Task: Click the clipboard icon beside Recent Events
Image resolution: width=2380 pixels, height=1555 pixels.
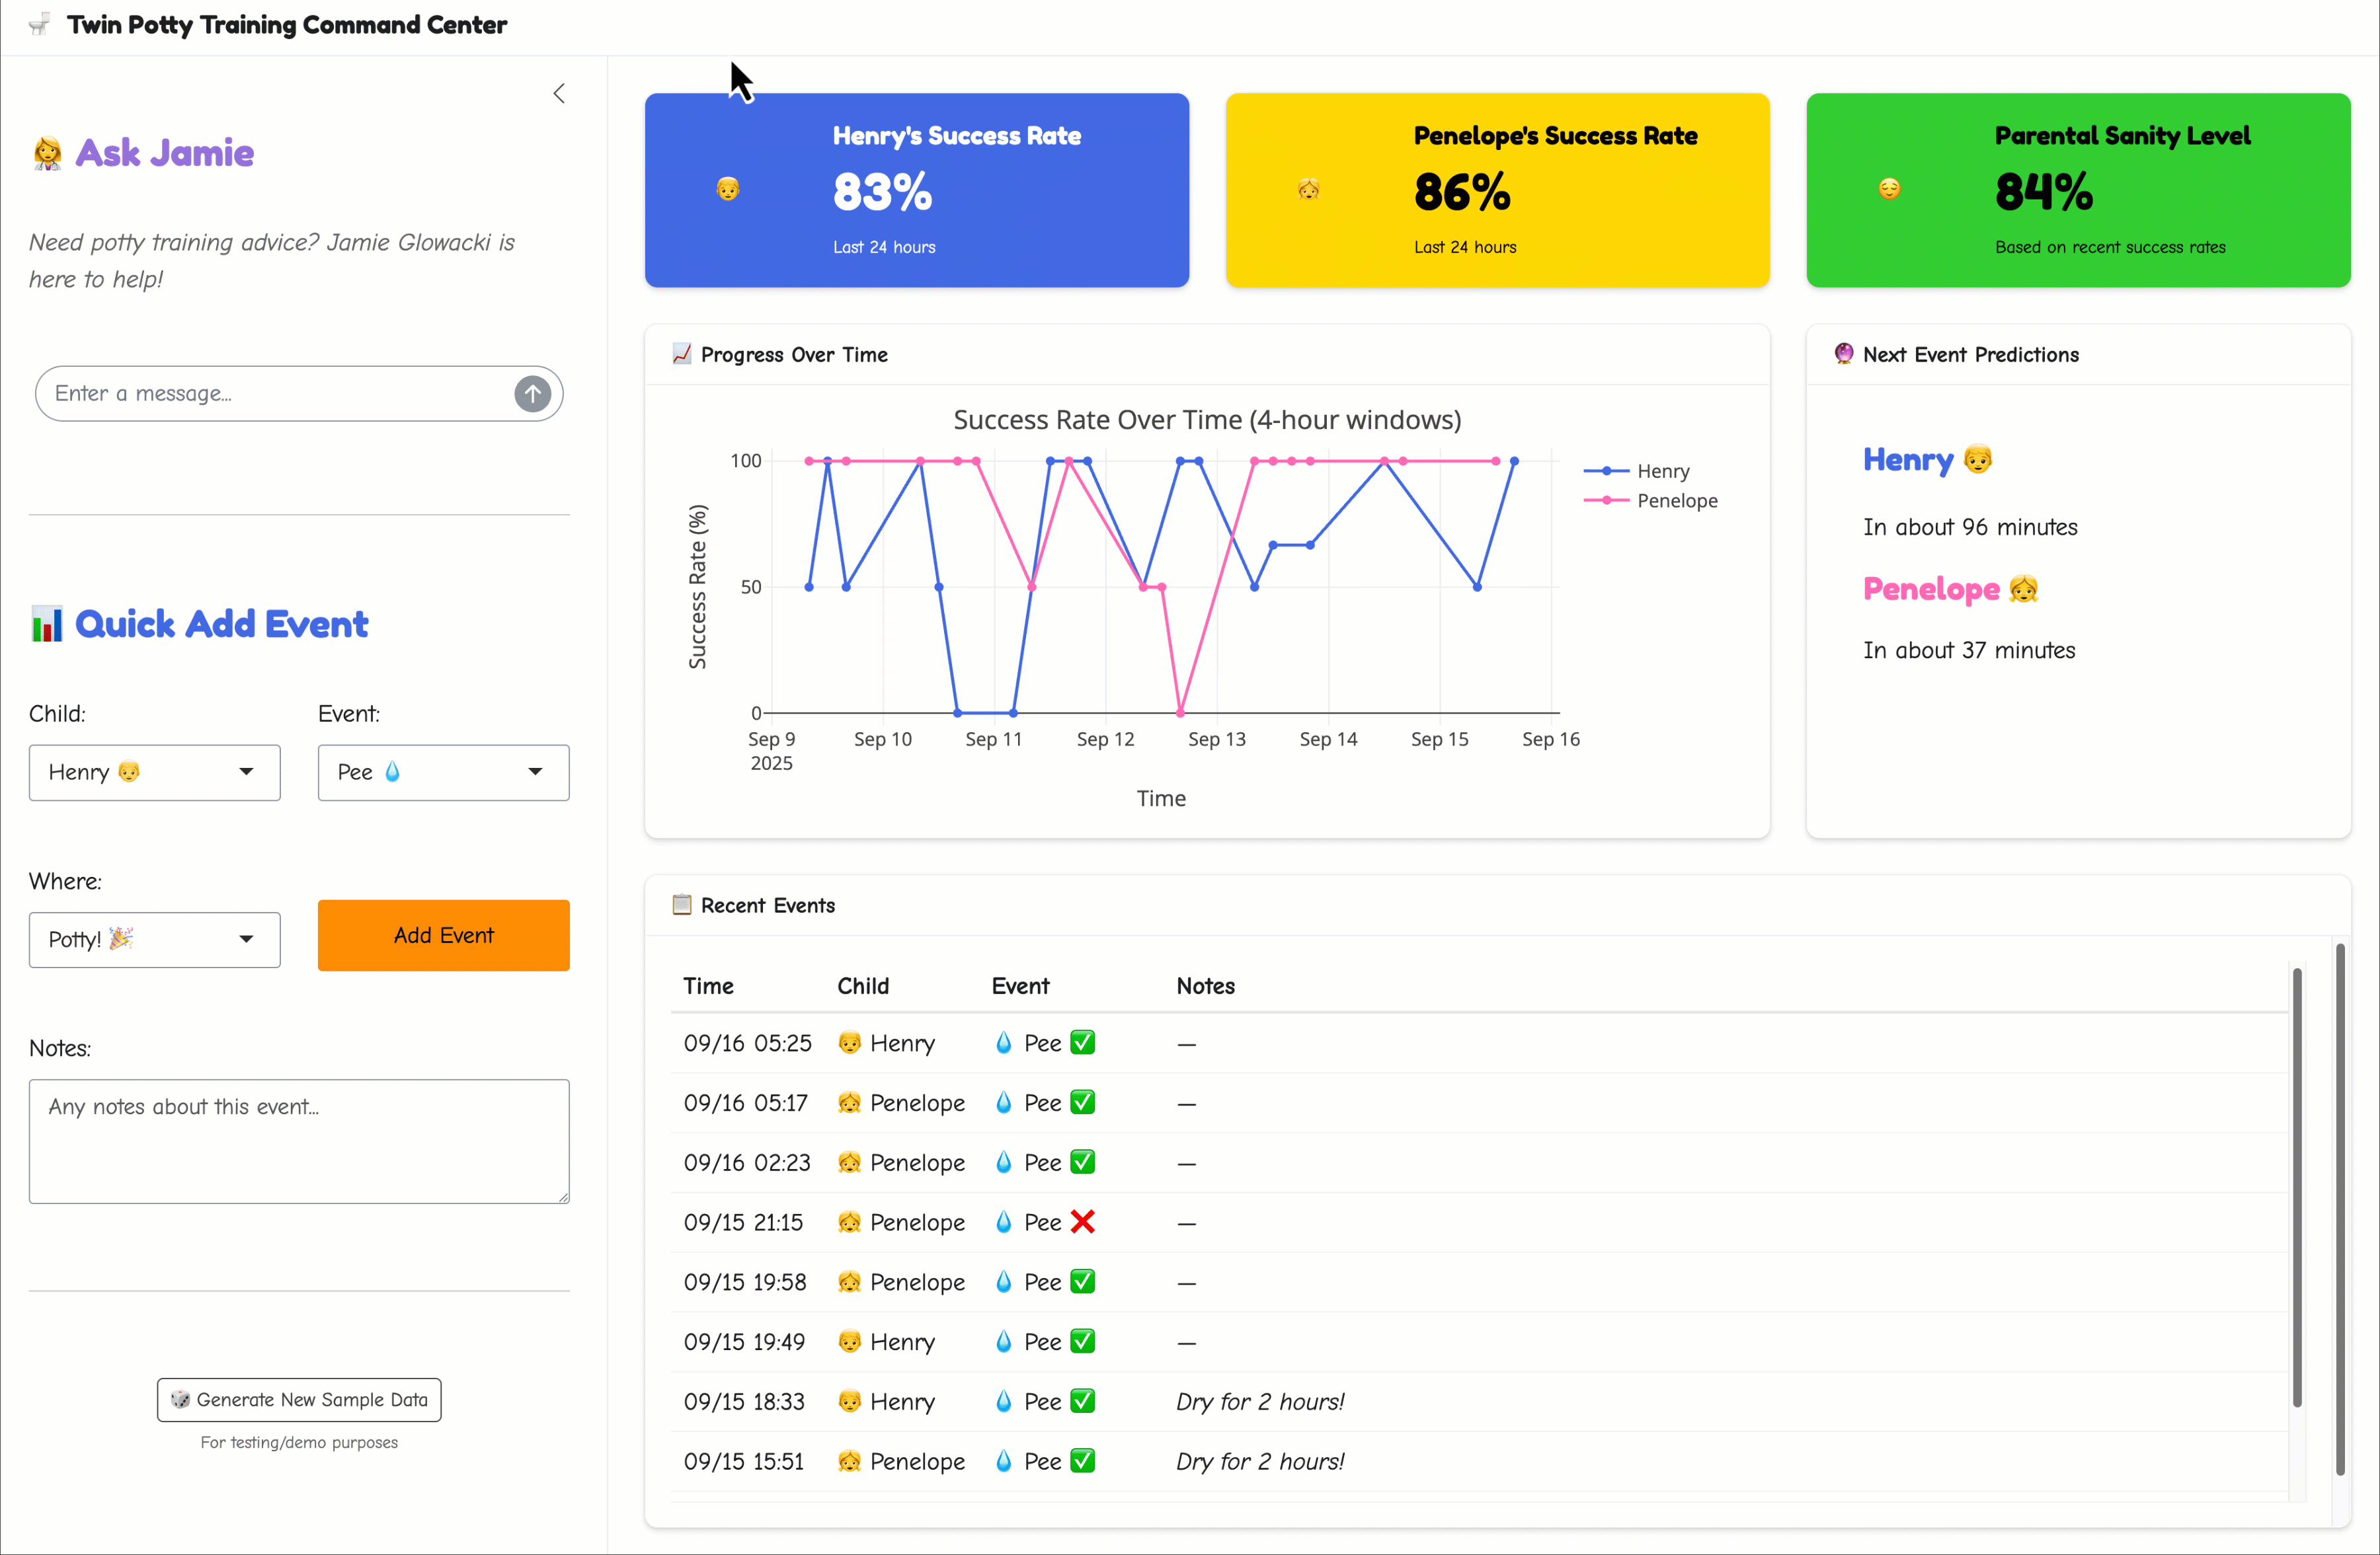Action: pos(682,905)
